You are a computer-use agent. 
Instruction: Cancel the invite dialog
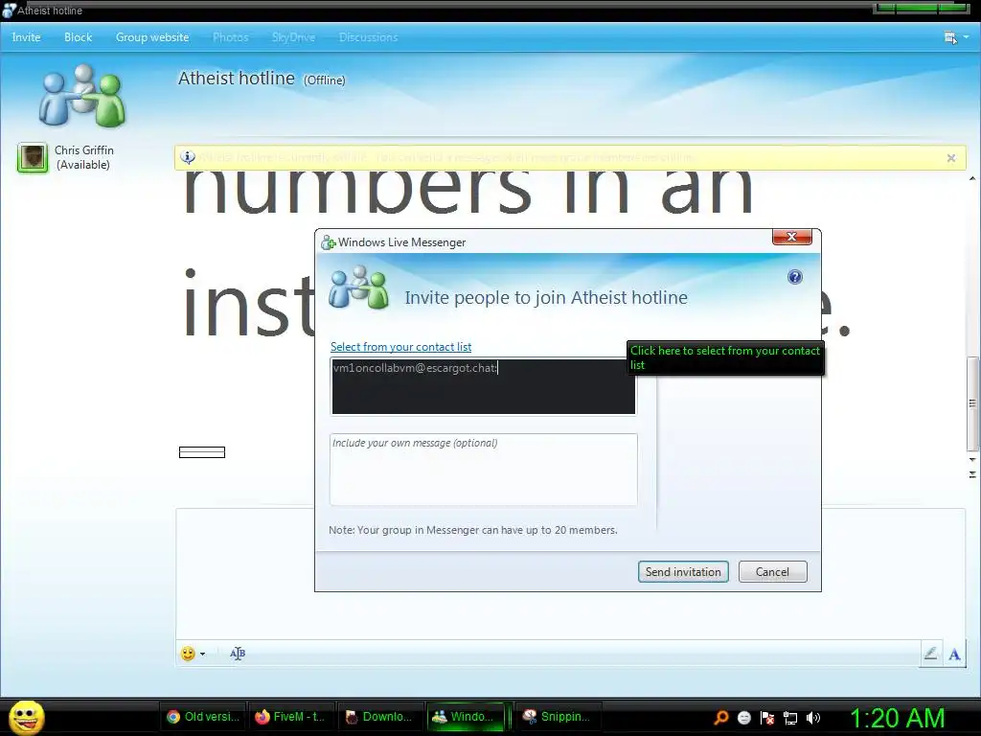pyautogui.click(x=773, y=571)
